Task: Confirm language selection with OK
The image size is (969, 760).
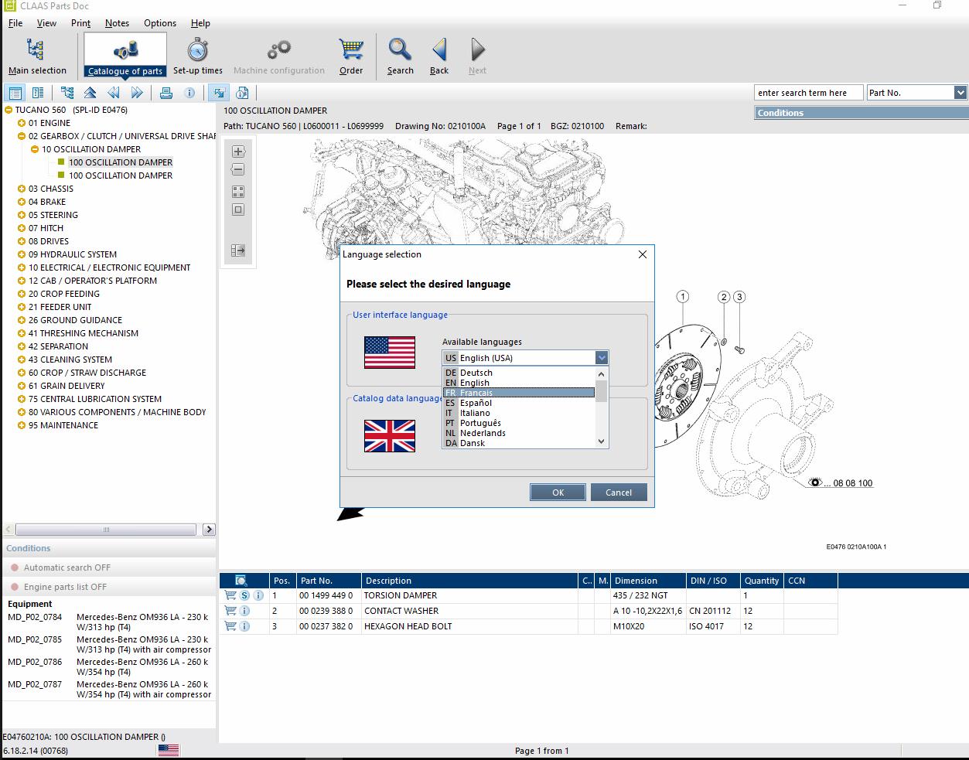Action: point(558,492)
